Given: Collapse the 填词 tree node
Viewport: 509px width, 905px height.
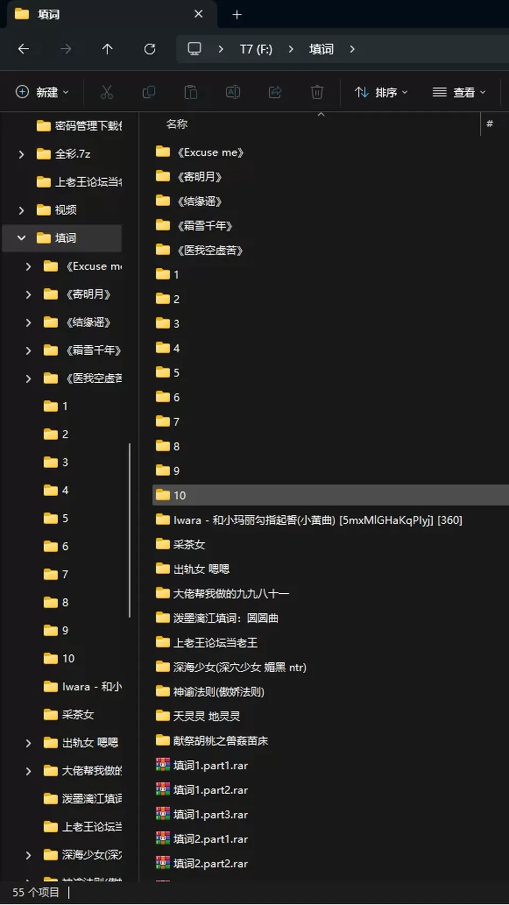Looking at the screenshot, I should click(x=21, y=238).
